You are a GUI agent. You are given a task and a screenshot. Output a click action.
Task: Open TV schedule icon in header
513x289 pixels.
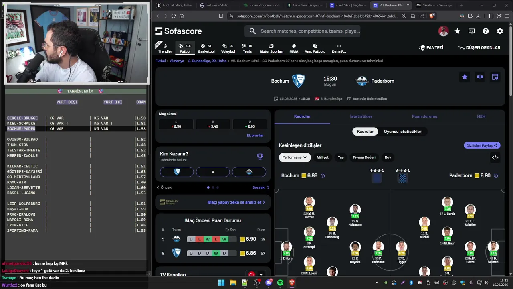click(x=472, y=31)
